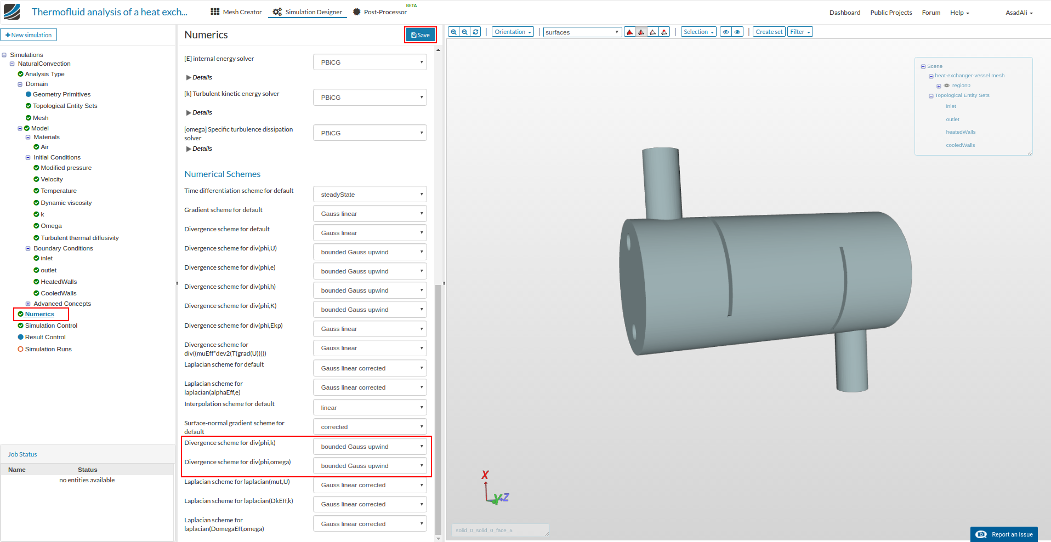
Task: Select the wireframe-only render mode icon
Action: point(652,32)
